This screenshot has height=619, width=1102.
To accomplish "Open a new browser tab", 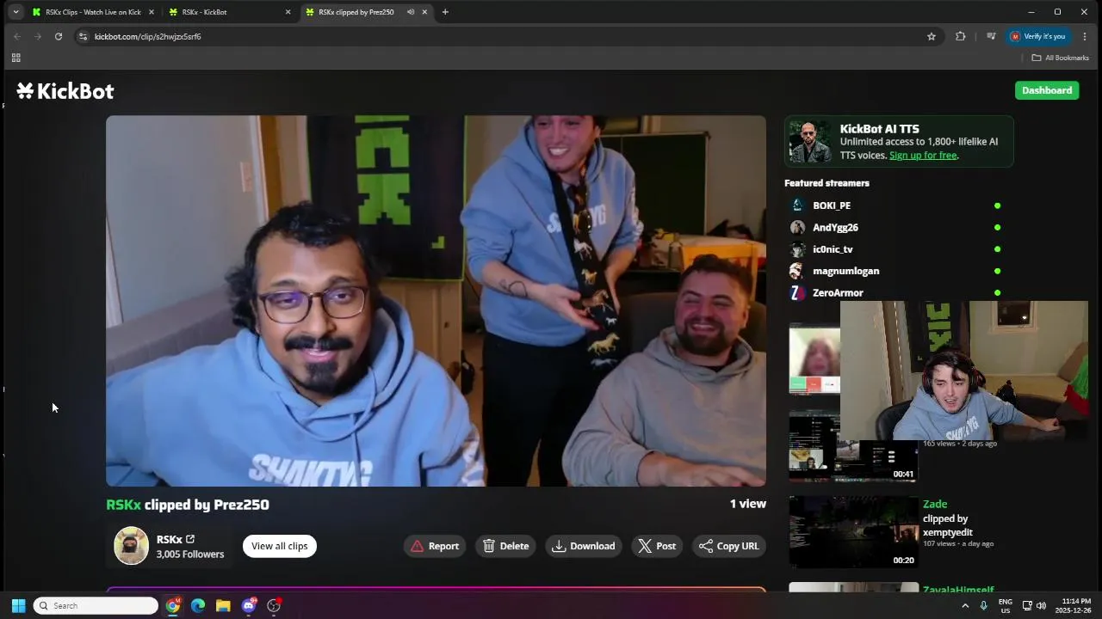I will tap(445, 12).
